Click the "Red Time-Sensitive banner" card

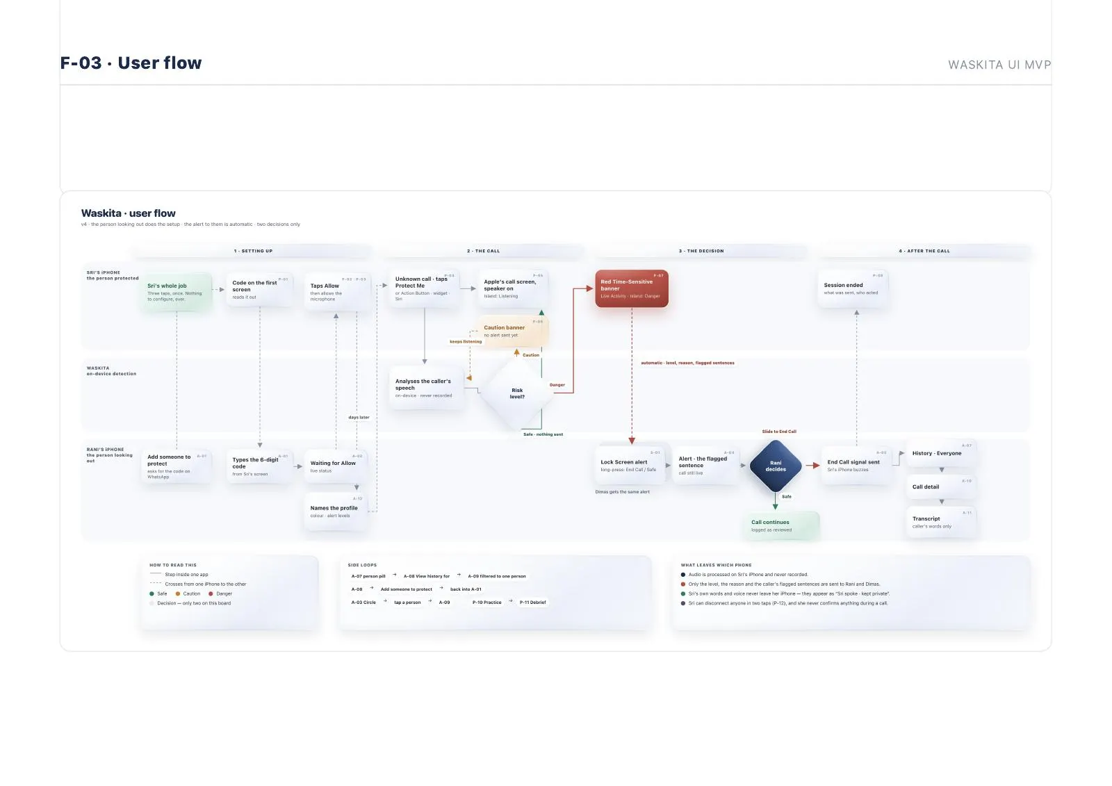point(632,288)
